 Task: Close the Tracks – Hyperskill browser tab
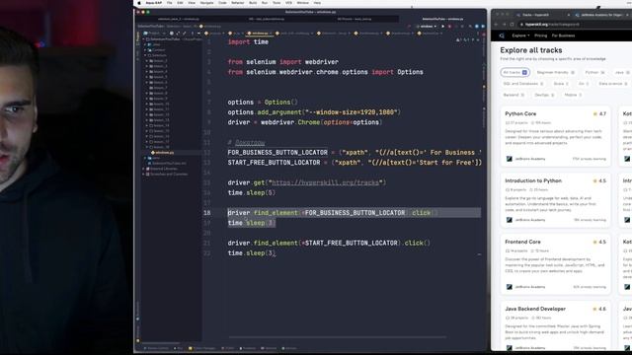(569, 15)
